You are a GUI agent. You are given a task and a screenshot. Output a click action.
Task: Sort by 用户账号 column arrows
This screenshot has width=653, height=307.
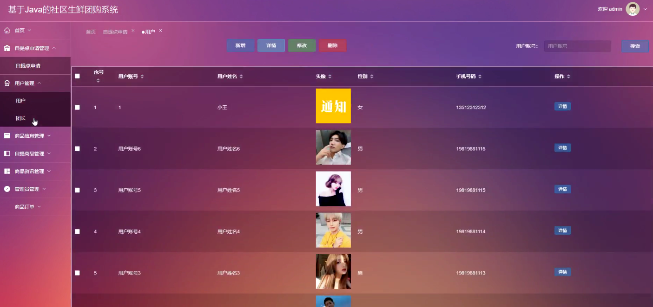pyautogui.click(x=142, y=77)
